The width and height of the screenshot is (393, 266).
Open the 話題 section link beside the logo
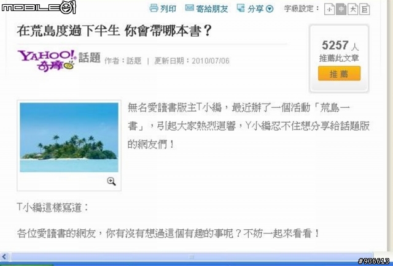[90, 58]
